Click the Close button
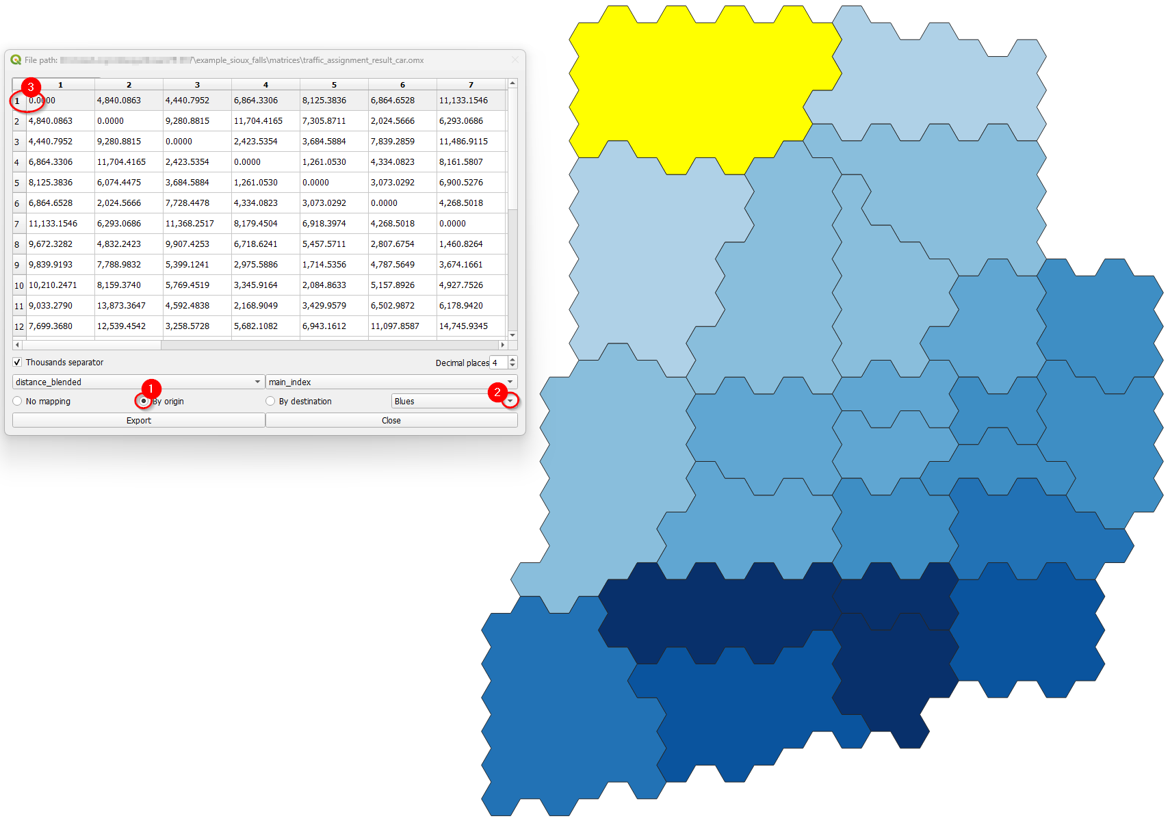Viewport: 1170px width, 823px height. click(391, 420)
